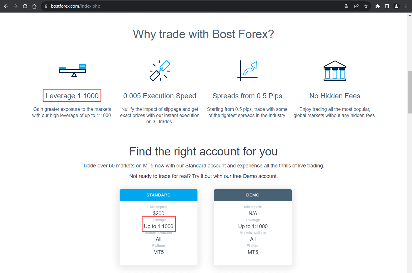Toggle the browser side panel icon
Screen dimensions: 412x273
387,6
